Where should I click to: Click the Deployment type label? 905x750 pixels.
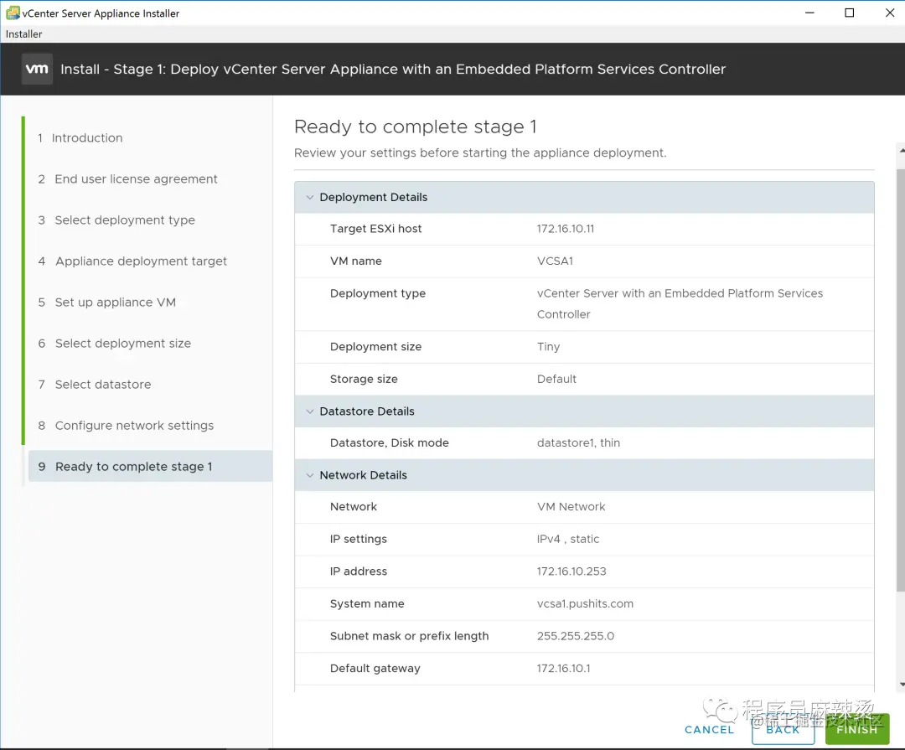(377, 293)
